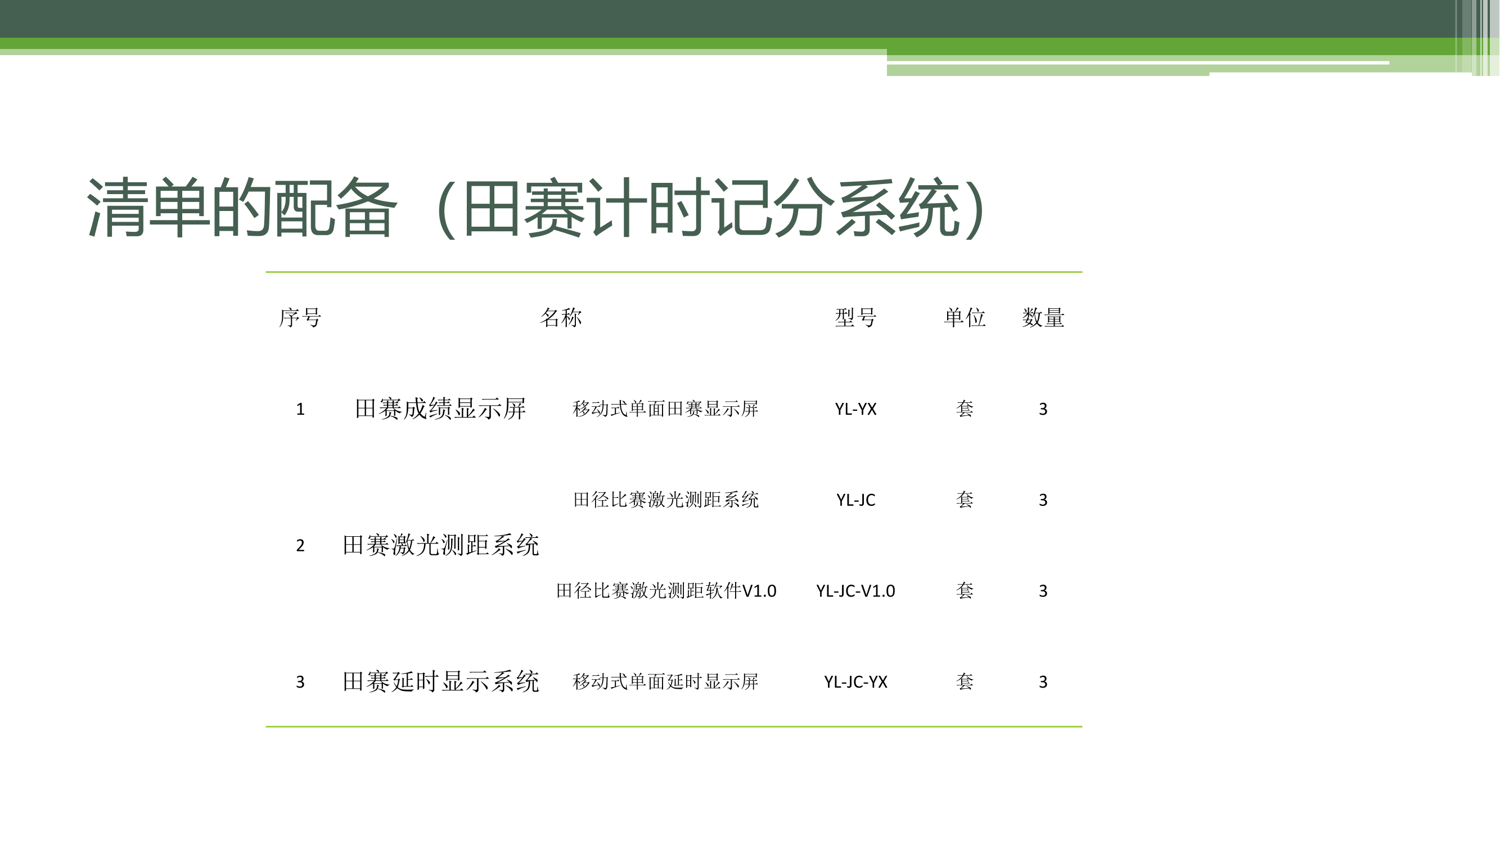The height and width of the screenshot is (844, 1500).
Task: Click the cell 移动式单面田赛显示屏
Action: 665,408
